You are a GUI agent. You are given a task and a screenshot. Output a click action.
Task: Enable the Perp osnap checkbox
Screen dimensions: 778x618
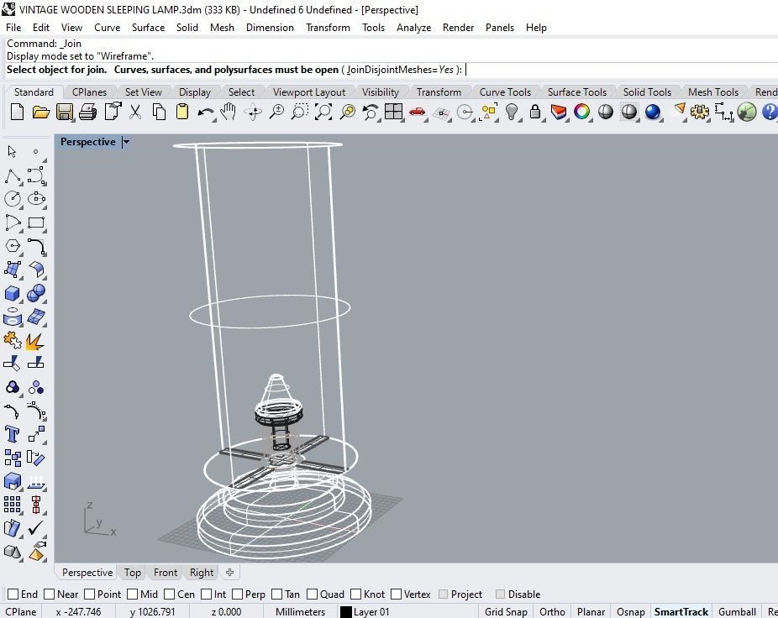point(237,594)
